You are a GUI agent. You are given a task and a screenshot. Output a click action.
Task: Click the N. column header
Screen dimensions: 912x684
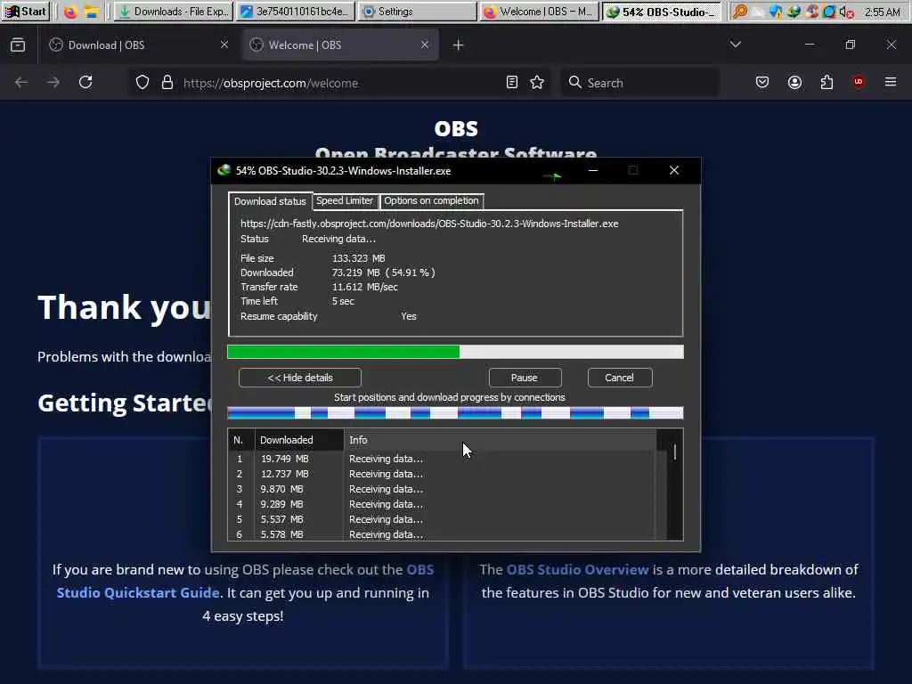pos(240,440)
